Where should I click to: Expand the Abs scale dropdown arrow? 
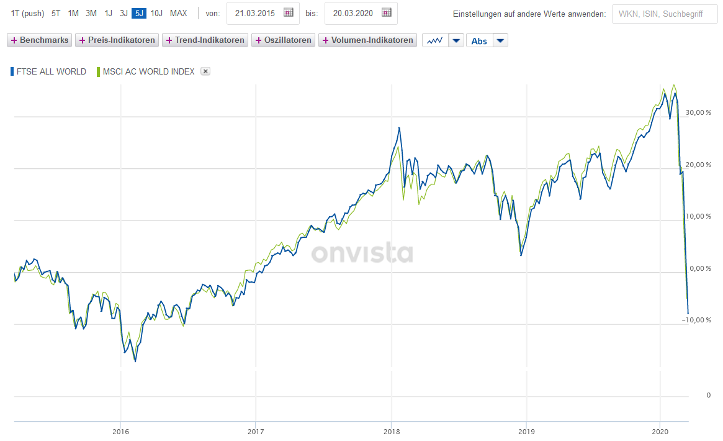point(500,40)
